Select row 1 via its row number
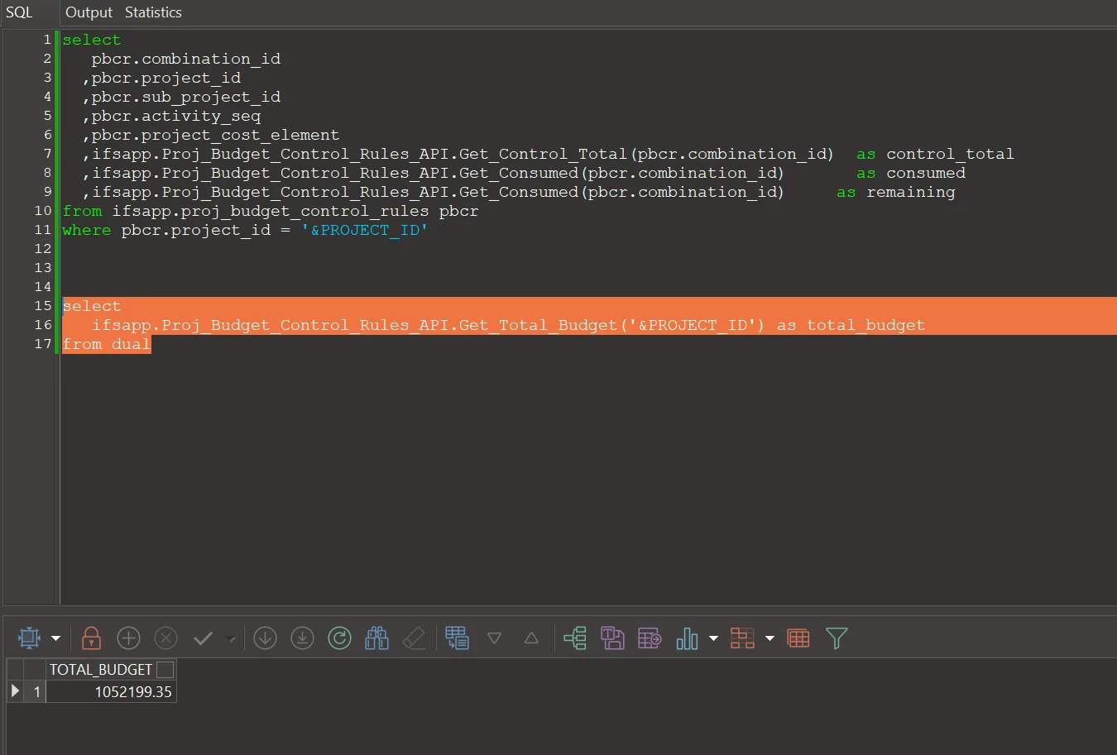This screenshot has height=755, width=1117. [36, 691]
